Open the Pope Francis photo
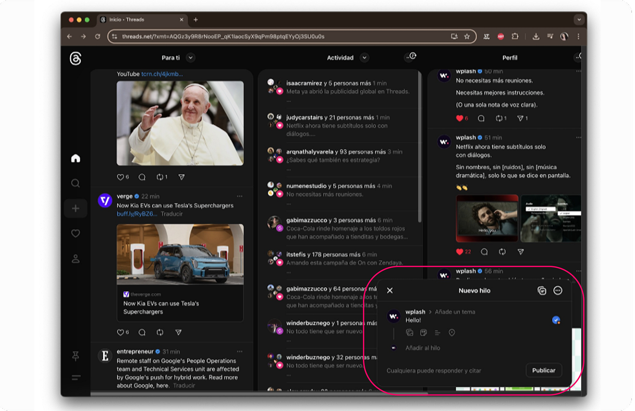 (180, 123)
